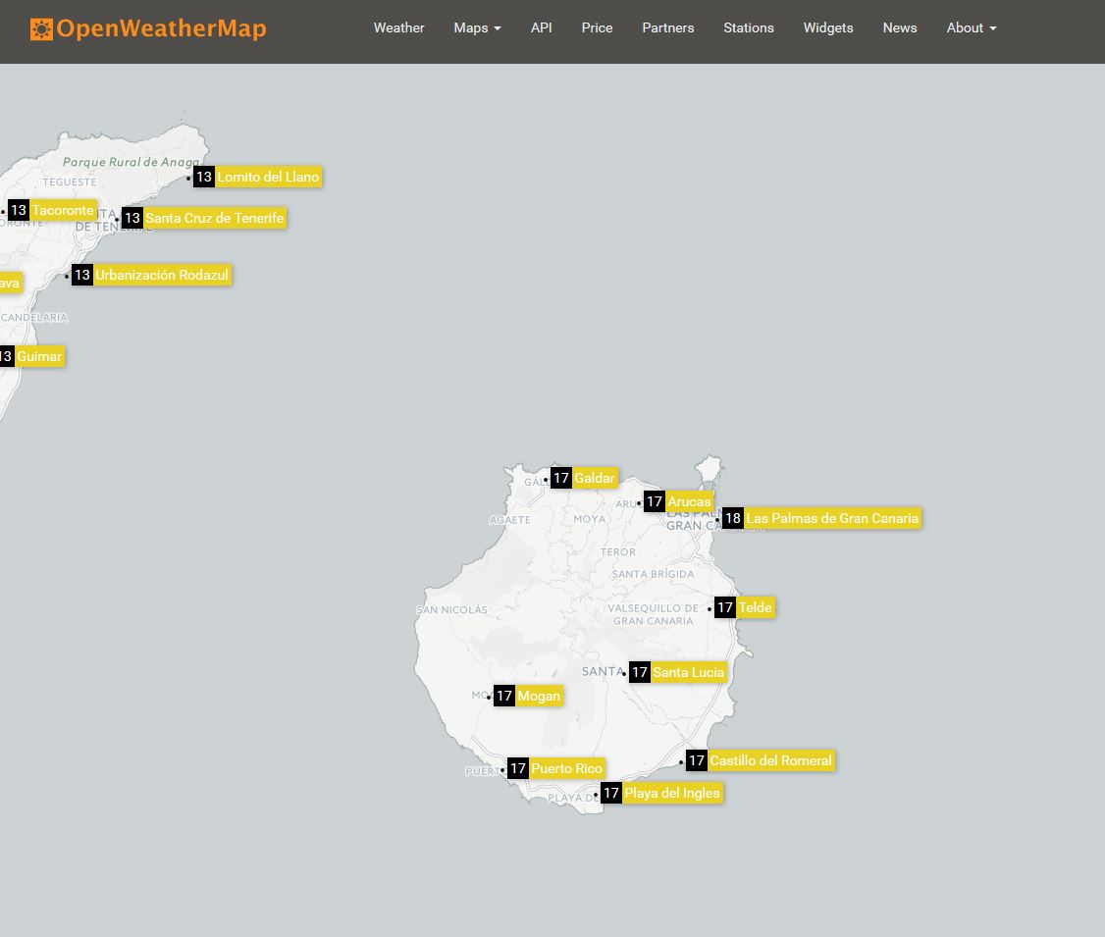Open the API menu item
Viewport: 1105px width, 937px height.
(541, 27)
